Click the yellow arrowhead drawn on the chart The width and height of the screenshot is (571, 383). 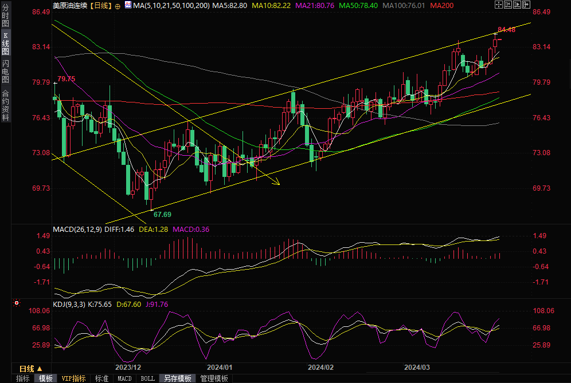(277, 183)
